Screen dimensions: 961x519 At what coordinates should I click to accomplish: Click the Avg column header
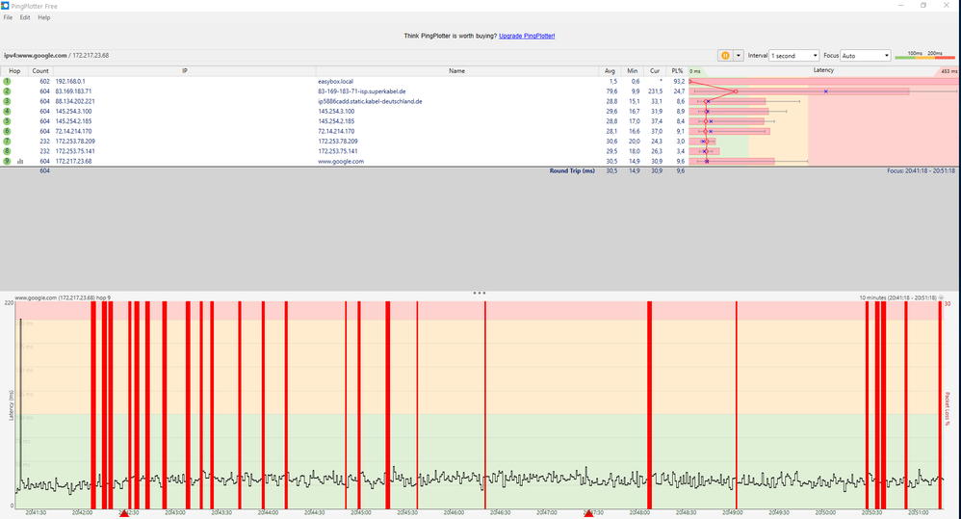tap(610, 70)
